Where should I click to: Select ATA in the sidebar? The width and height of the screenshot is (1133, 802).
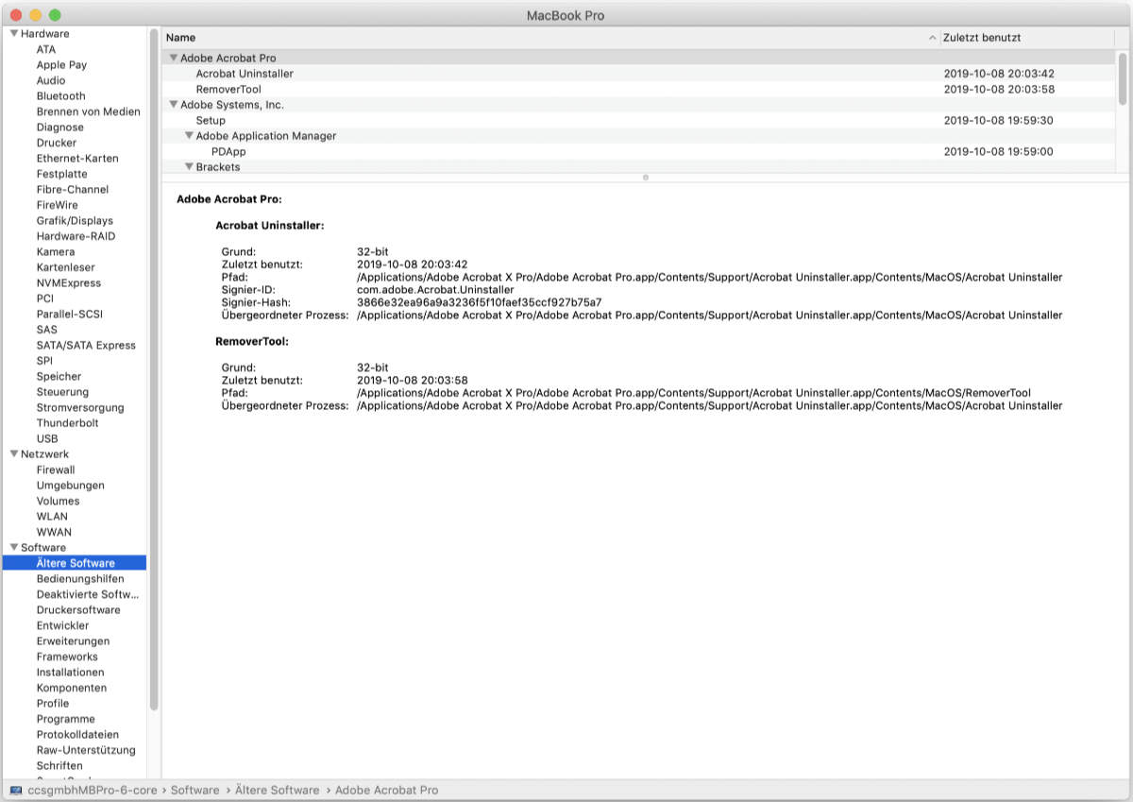pos(46,49)
